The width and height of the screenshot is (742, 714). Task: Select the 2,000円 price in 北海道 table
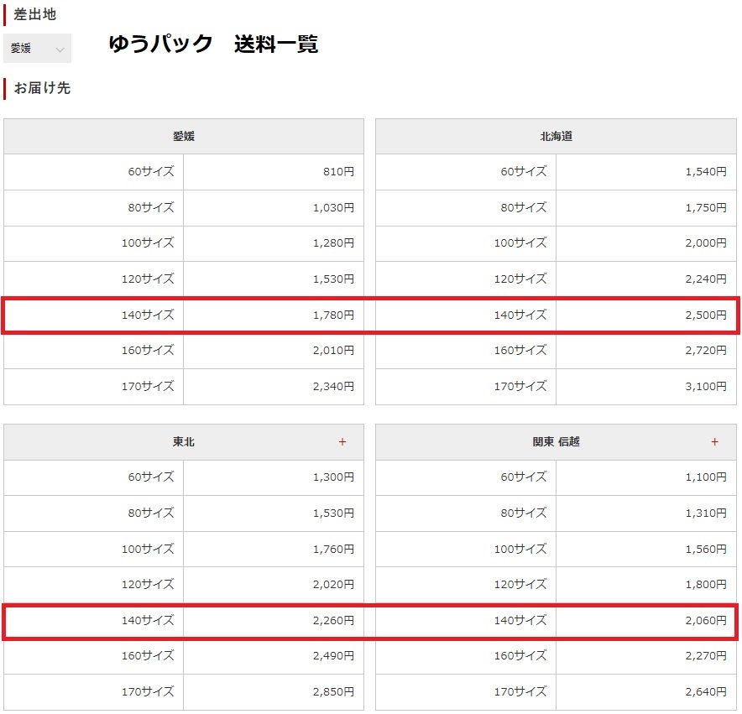(x=706, y=243)
